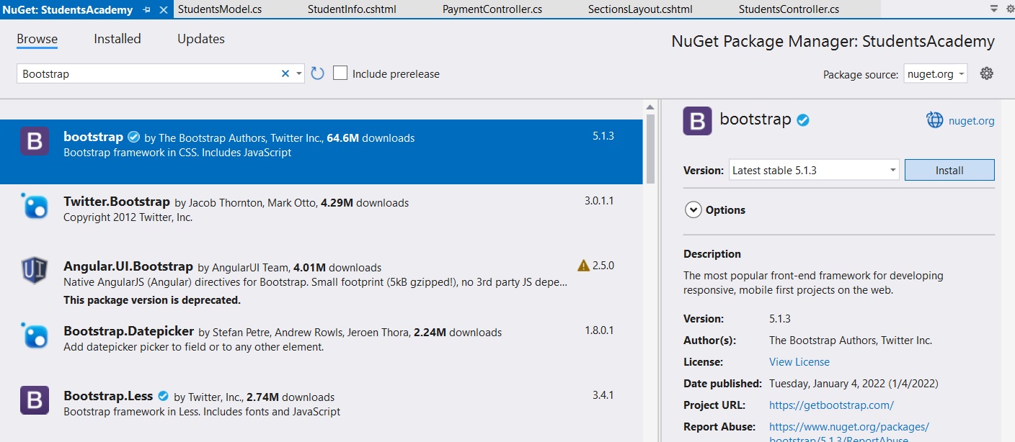Open NuGet package source settings gear
This screenshot has height=442, width=1015.
[x=987, y=73]
